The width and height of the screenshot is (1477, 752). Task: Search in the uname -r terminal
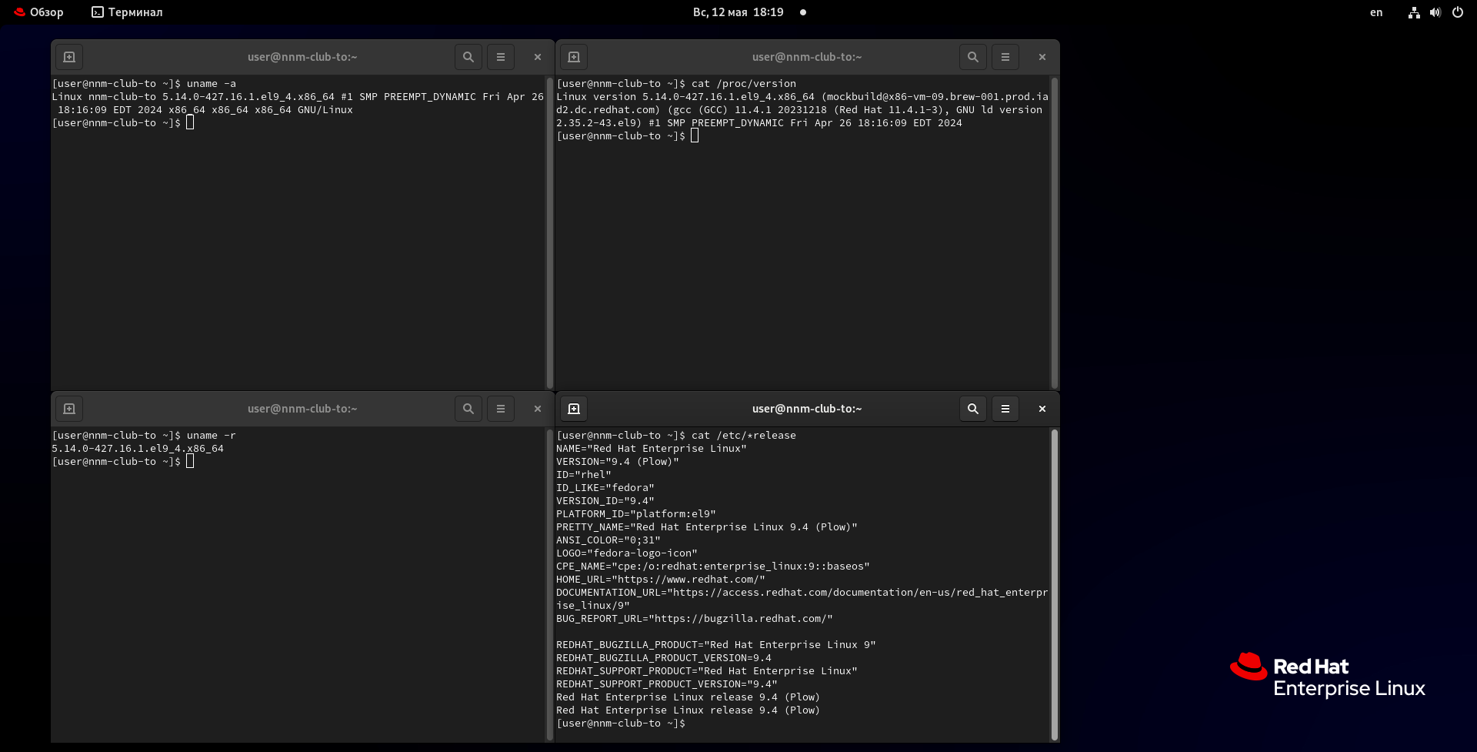(468, 409)
